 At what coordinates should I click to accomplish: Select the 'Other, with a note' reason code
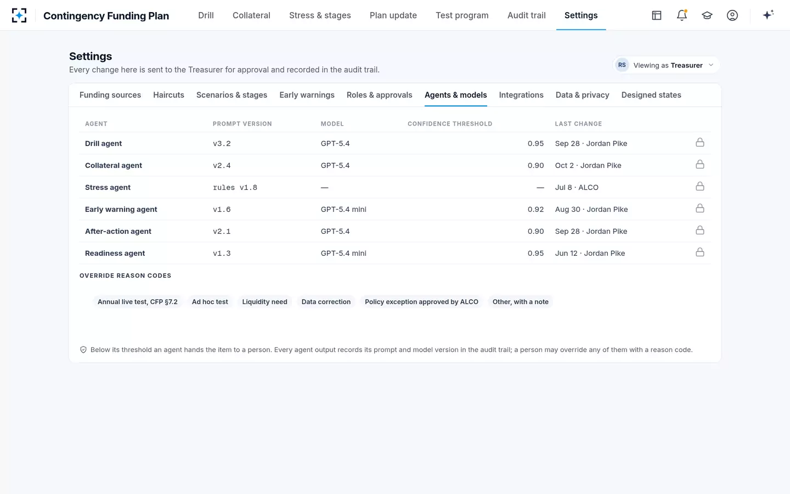coord(521,302)
